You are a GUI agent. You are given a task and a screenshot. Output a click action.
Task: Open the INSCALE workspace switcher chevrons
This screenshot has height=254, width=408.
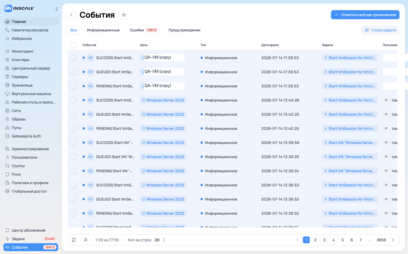click(57, 9)
